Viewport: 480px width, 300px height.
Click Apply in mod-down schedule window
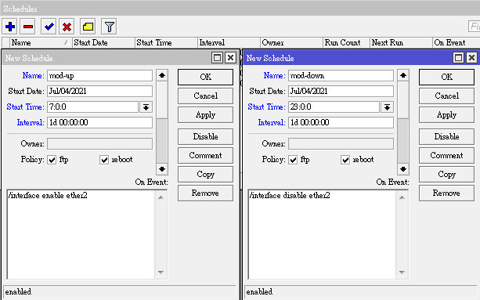[446, 115]
